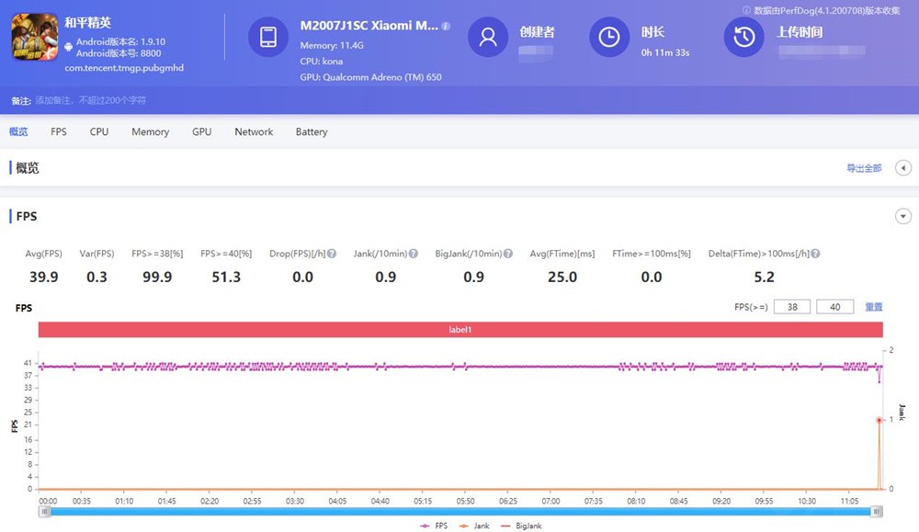Open help for Jank(/10min)
Screen dimensions: 919x532
click(x=414, y=254)
